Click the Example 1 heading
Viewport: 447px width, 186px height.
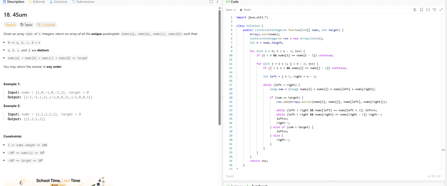[x=12, y=84]
